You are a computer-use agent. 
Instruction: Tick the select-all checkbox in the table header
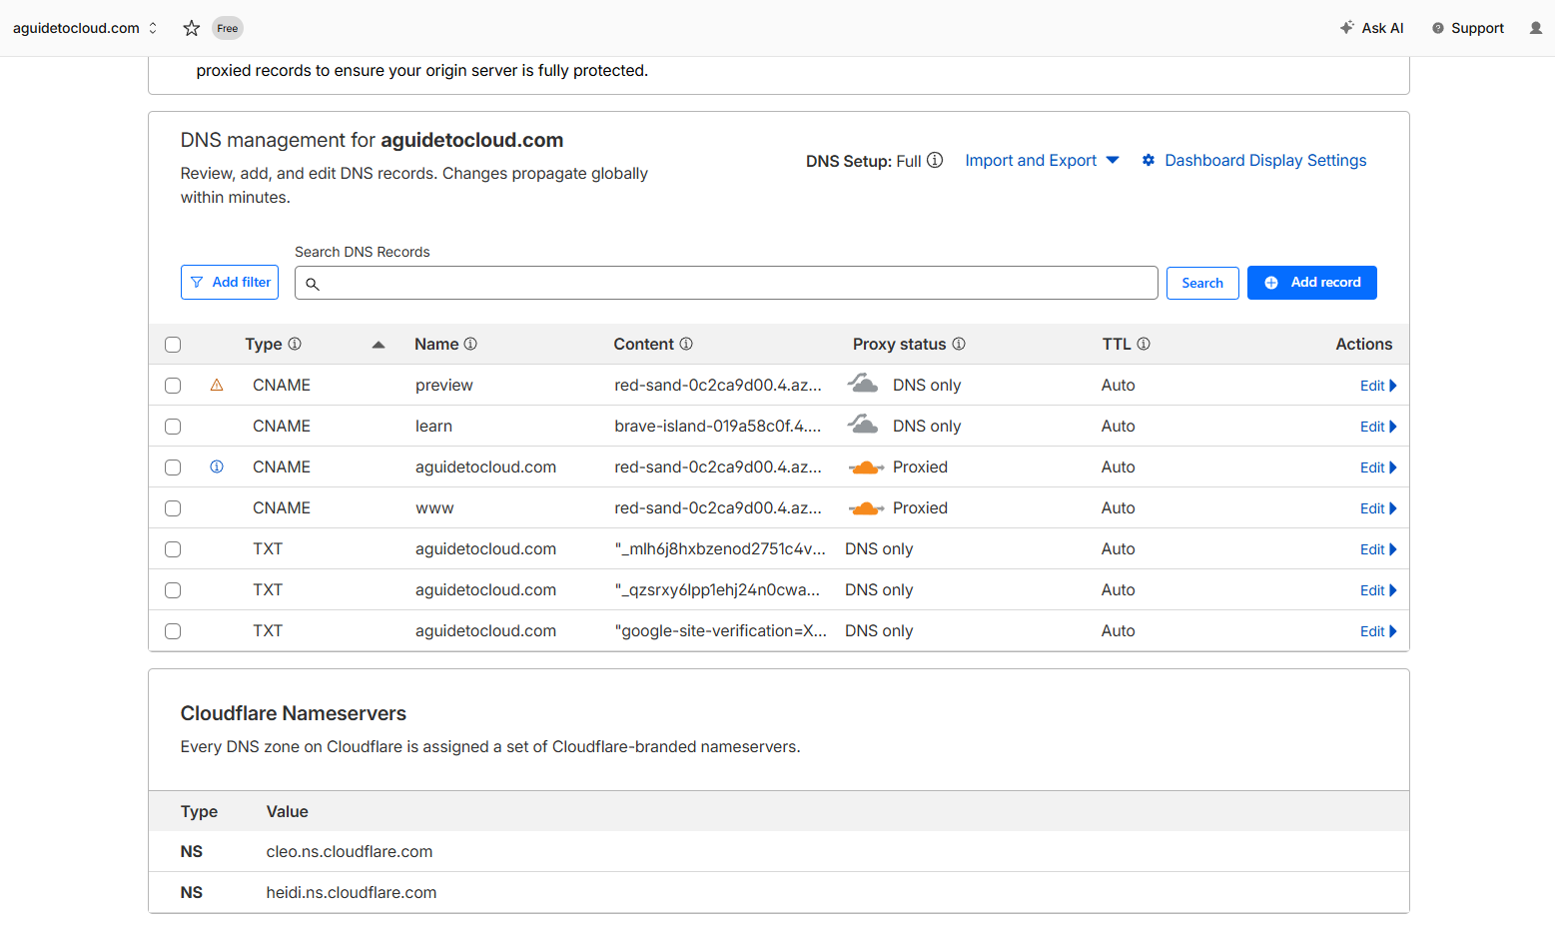[x=173, y=344]
